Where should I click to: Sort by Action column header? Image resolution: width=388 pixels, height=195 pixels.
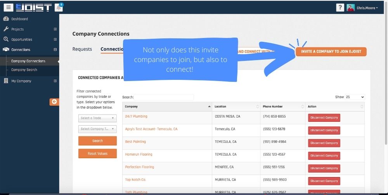point(335,107)
